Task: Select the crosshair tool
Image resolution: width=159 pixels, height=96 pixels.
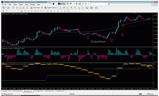Action: point(7,11)
